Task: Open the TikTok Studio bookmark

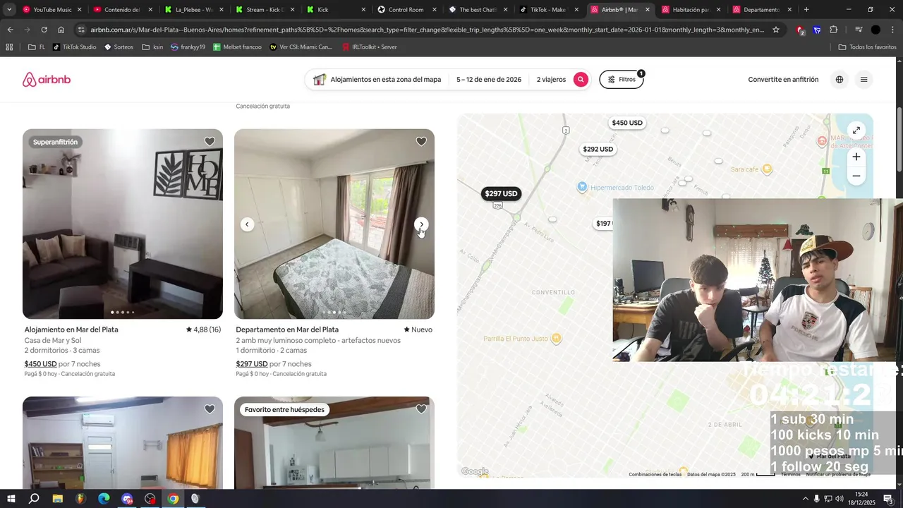Action: (74, 47)
